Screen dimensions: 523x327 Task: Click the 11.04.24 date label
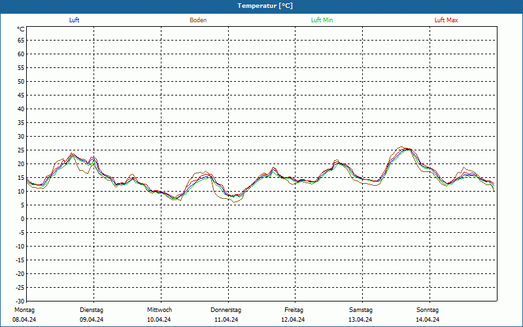coord(226,320)
